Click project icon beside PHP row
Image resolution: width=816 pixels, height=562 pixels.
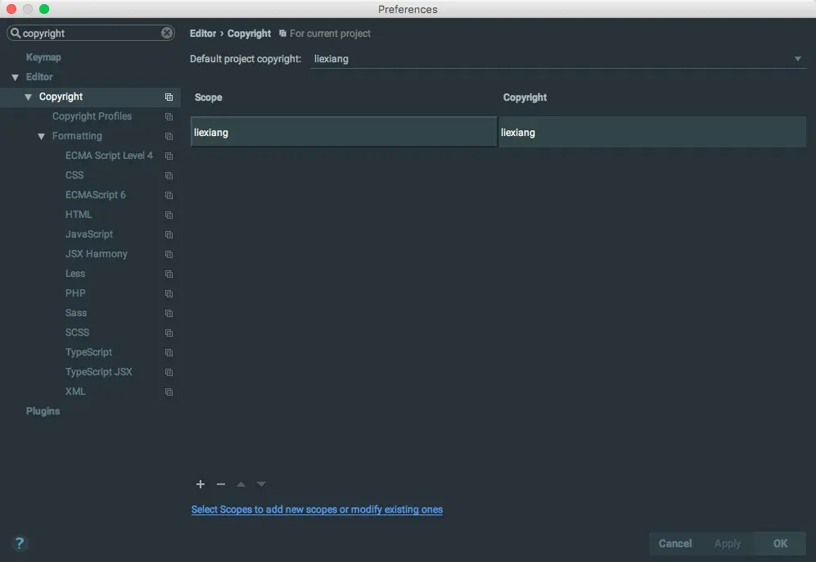point(169,294)
